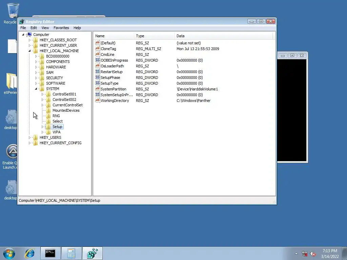Open Calculator from the taskbar

(x=71, y=253)
